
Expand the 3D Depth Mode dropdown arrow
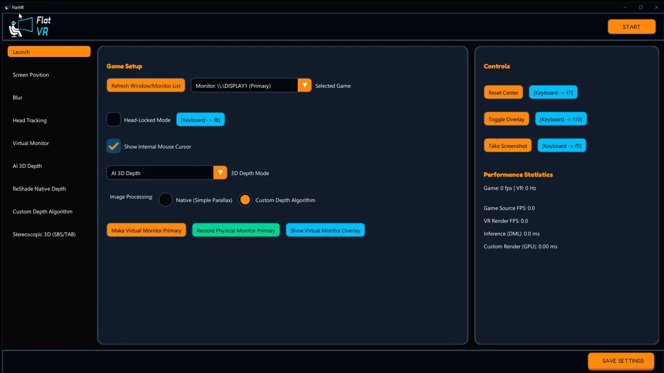point(220,173)
